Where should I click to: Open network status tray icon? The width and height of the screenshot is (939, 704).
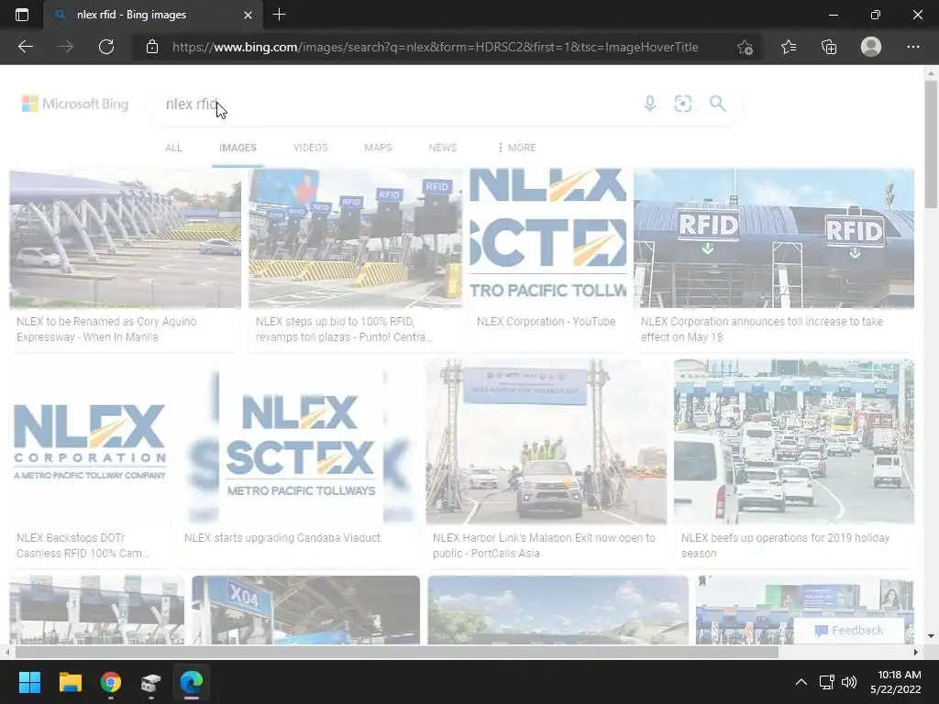827,682
